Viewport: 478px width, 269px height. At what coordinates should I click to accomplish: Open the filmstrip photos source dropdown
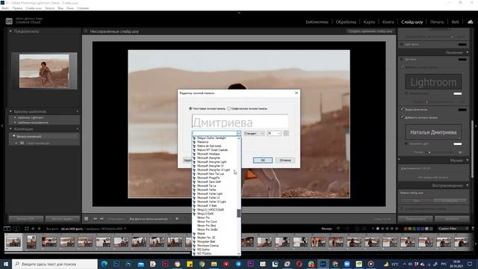tap(125, 229)
